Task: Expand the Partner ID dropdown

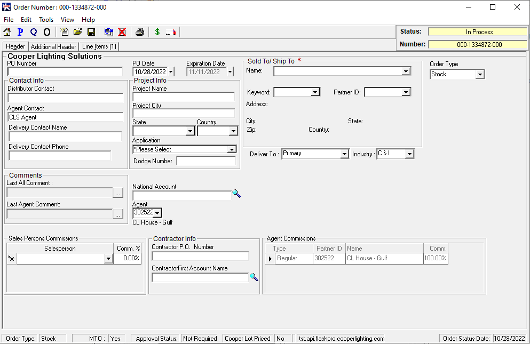Action: pyautogui.click(x=406, y=92)
